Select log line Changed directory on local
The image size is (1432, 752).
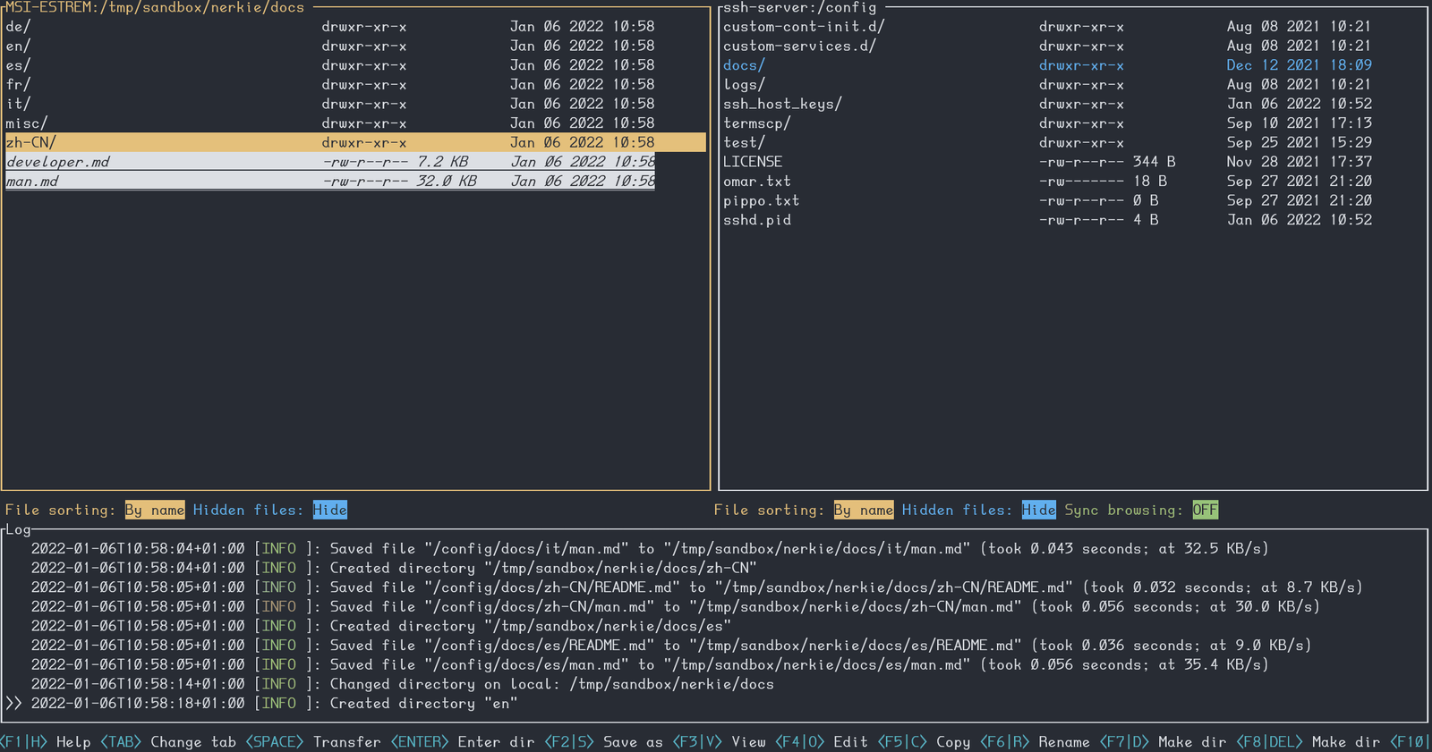pos(403,684)
